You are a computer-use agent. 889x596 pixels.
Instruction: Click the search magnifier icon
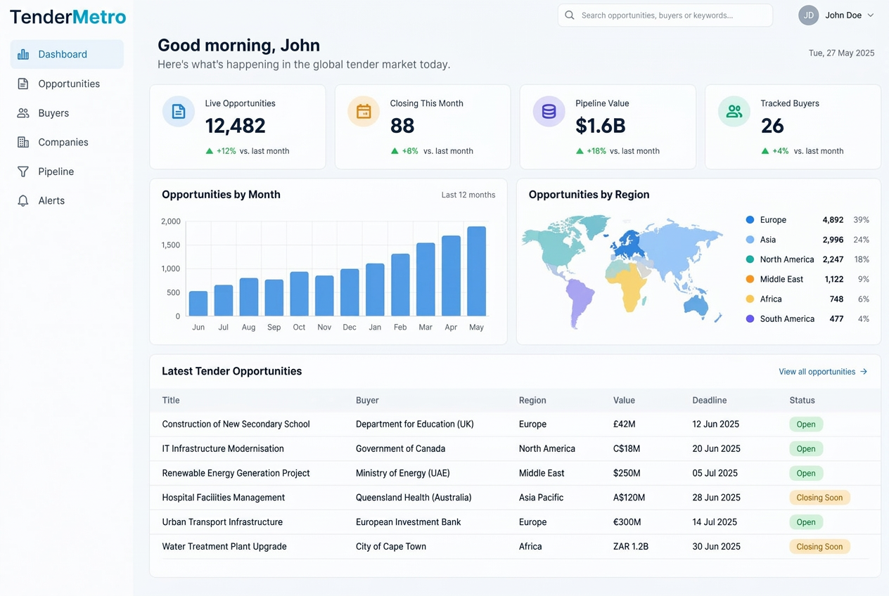click(570, 15)
